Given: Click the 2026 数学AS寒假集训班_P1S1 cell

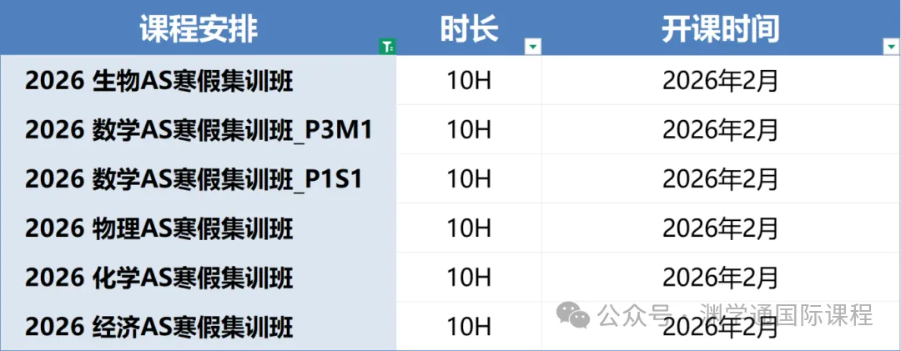Looking at the screenshot, I should pos(194,179).
